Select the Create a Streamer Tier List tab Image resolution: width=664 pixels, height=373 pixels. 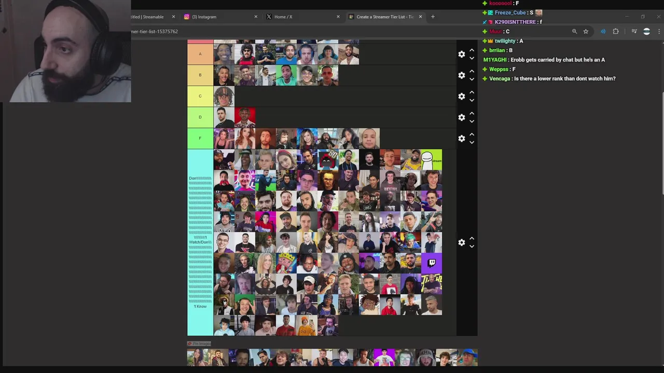click(x=385, y=17)
